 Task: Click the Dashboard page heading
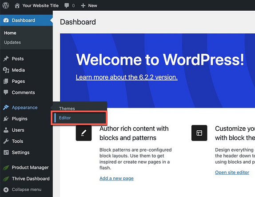78,22
